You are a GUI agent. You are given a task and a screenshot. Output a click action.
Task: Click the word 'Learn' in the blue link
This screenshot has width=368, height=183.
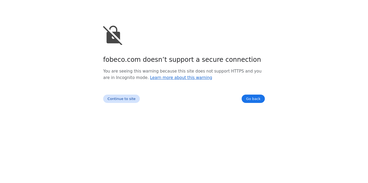[155, 78]
